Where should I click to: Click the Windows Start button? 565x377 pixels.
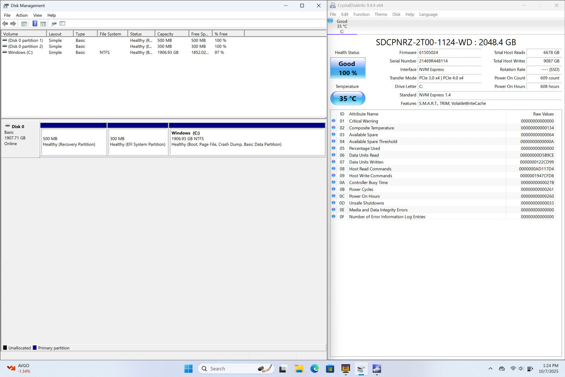click(x=189, y=369)
